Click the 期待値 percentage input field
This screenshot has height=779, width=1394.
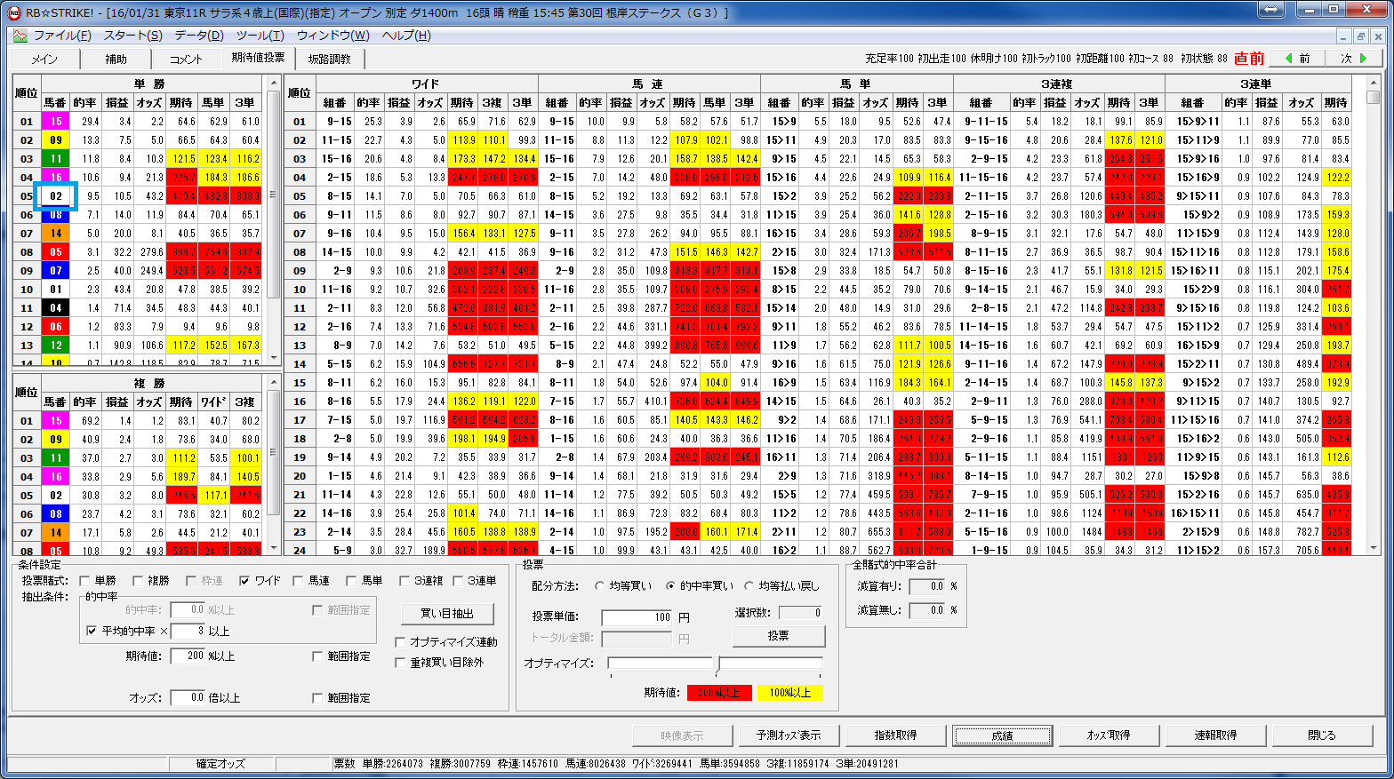tap(188, 656)
